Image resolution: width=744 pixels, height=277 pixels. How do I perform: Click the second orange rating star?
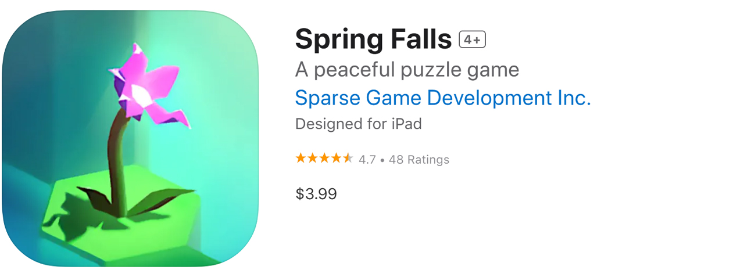(312, 159)
